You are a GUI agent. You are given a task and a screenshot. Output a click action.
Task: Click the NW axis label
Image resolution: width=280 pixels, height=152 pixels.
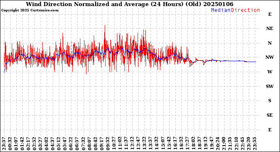click(269, 57)
